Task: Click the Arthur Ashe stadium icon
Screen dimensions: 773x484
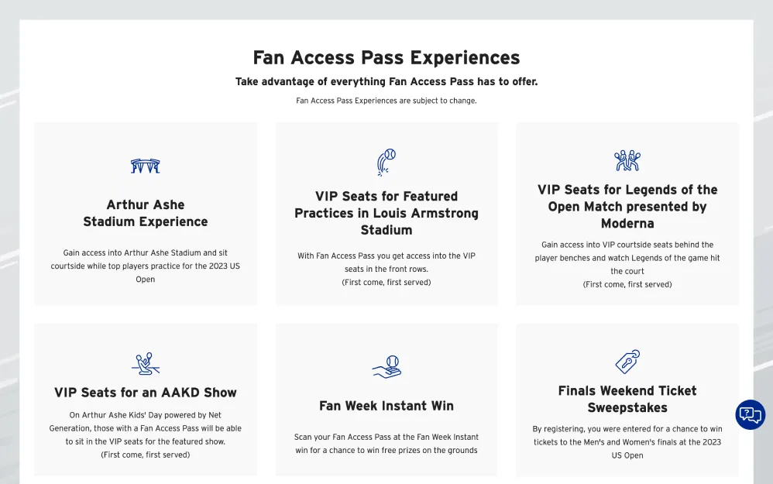Action: pos(146,166)
